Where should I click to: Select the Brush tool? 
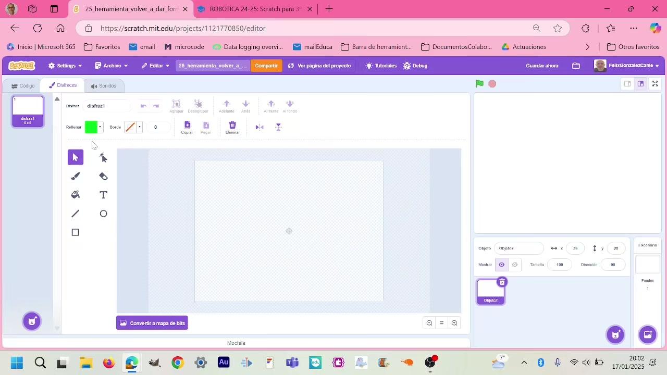76,176
